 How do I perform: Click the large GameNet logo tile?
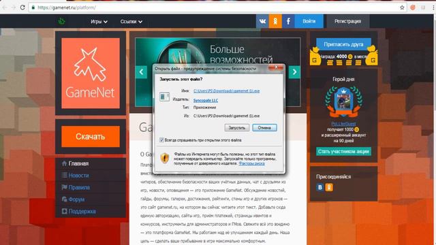tap(91, 73)
